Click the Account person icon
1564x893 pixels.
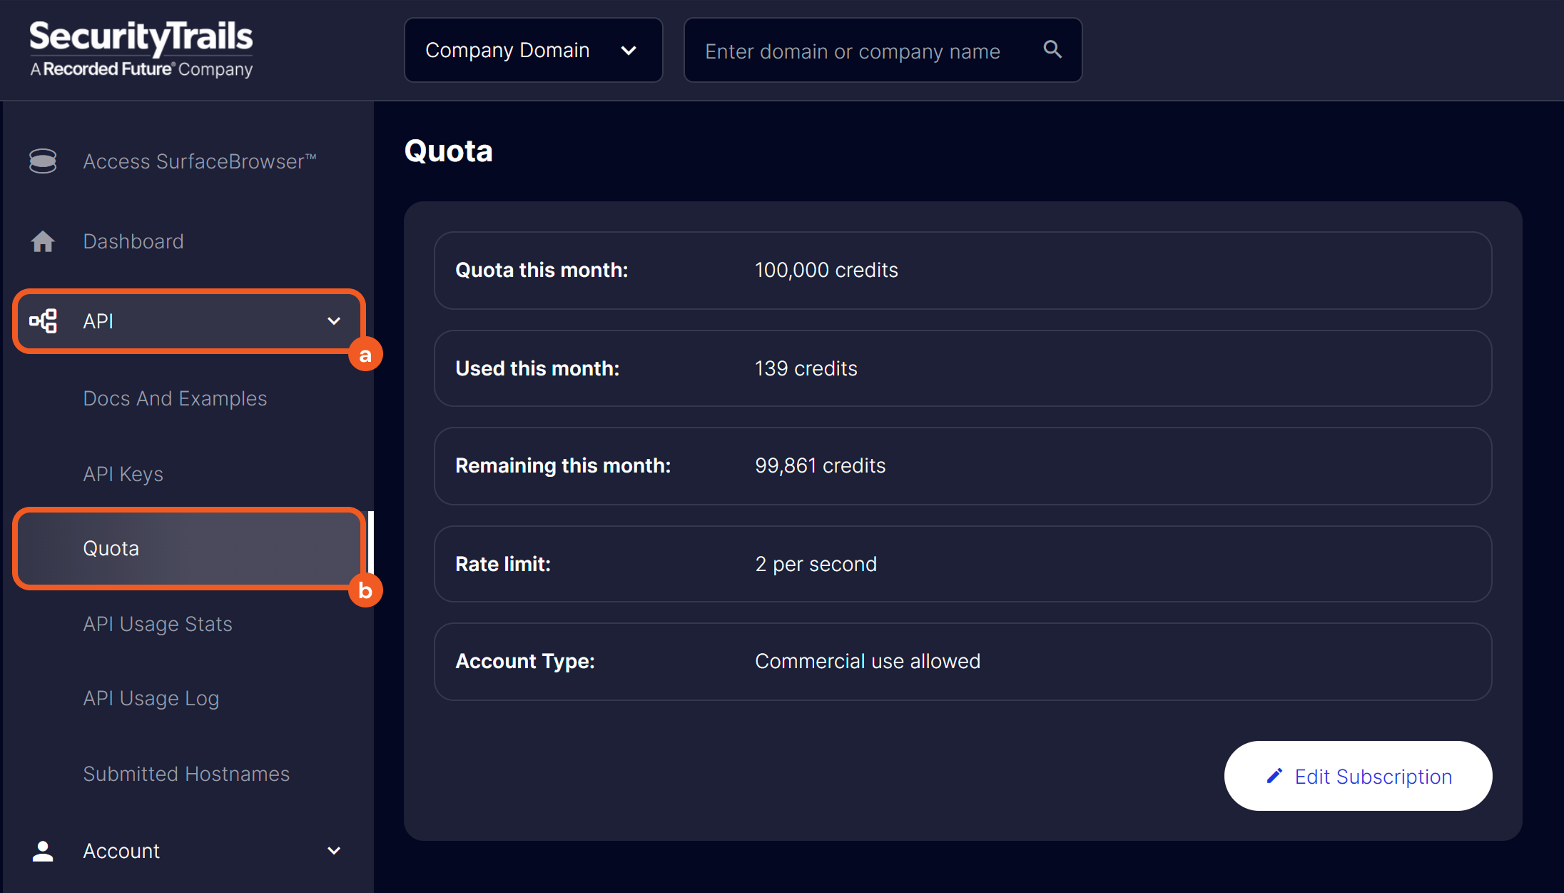pyautogui.click(x=43, y=851)
